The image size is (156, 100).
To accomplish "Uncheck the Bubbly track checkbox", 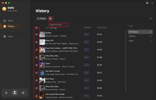I will [36, 34].
